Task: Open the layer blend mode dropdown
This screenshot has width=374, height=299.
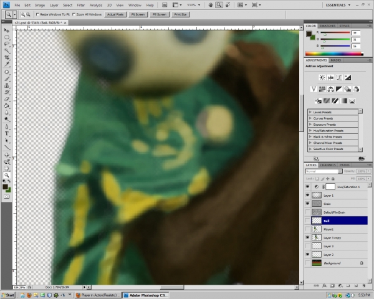Action: coord(324,171)
